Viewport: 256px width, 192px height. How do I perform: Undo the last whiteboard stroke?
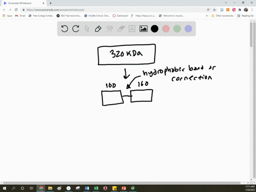(x=65, y=29)
